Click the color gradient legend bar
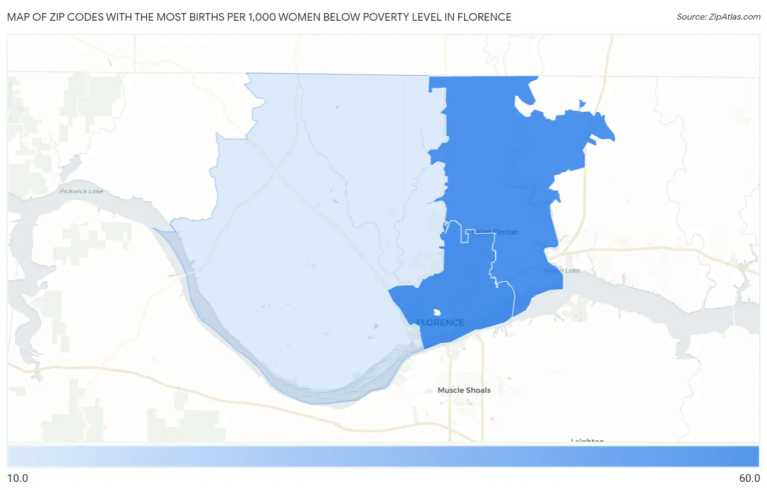This screenshot has height=490, width=767. pyautogui.click(x=383, y=457)
